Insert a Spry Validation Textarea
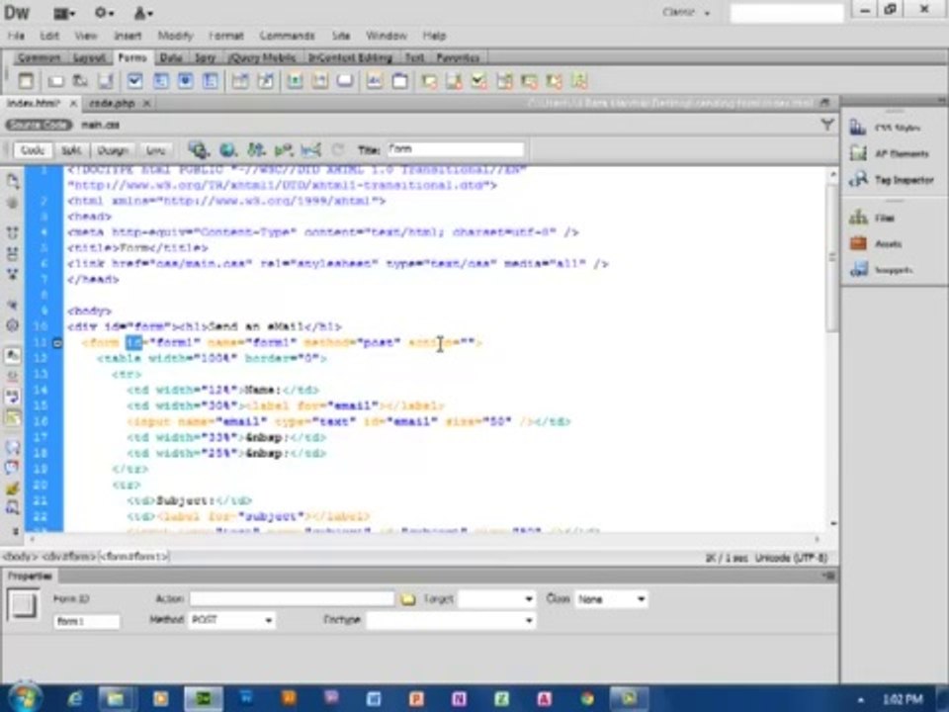 pyautogui.click(x=454, y=80)
